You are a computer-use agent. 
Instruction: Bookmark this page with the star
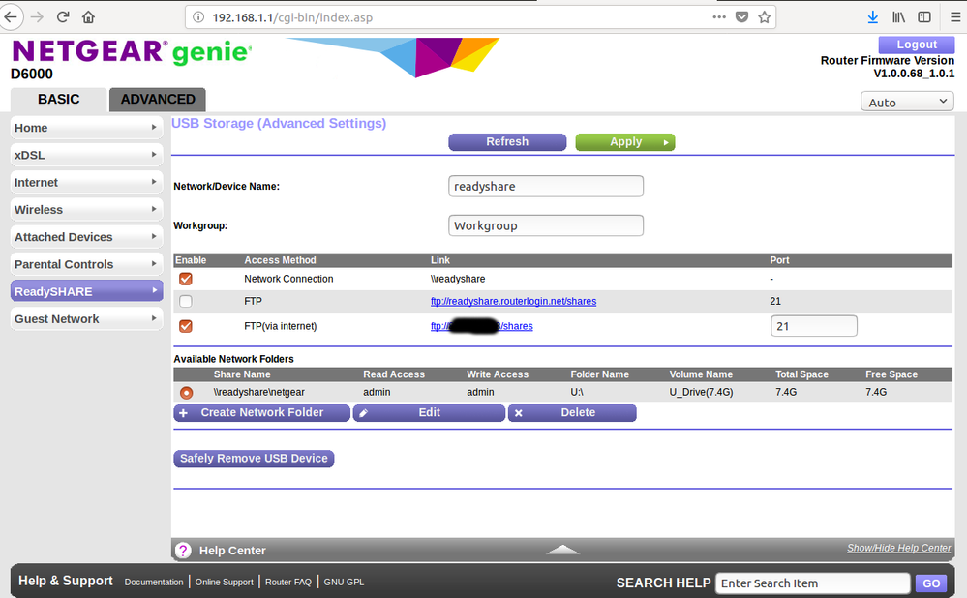click(764, 17)
